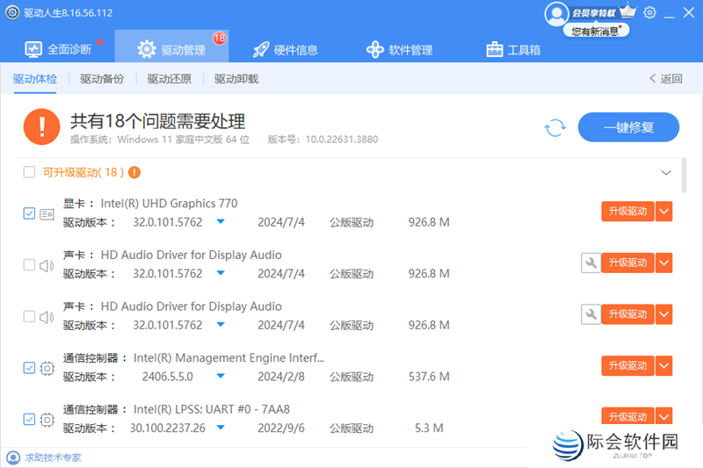Open the 驱动备份 sub-tab

click(102, 79)
